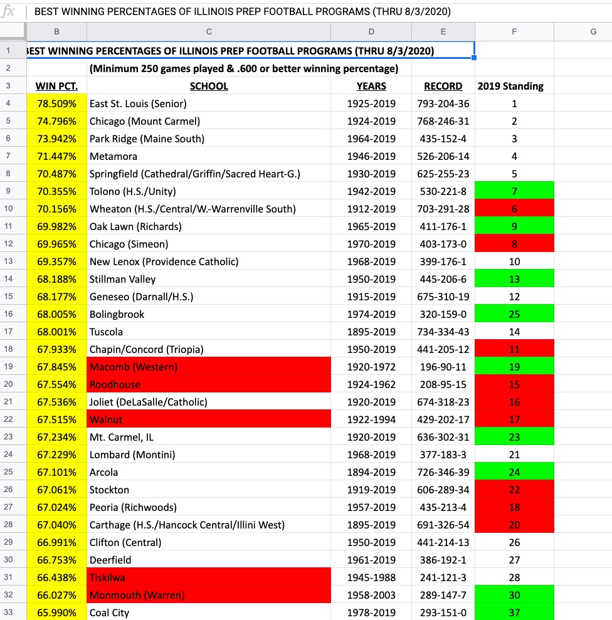Screen dimensions: 612x620
Task: Select red Macomb (Western) cell
Action: click(x=209, y=367)
